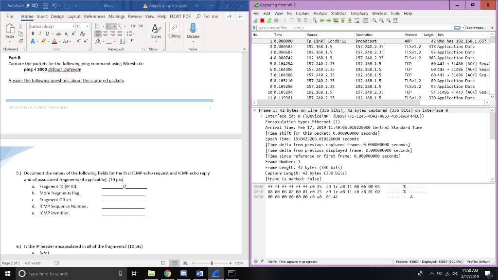
Task: Toggle Underline formatting in Word
Action: [47, 34]
